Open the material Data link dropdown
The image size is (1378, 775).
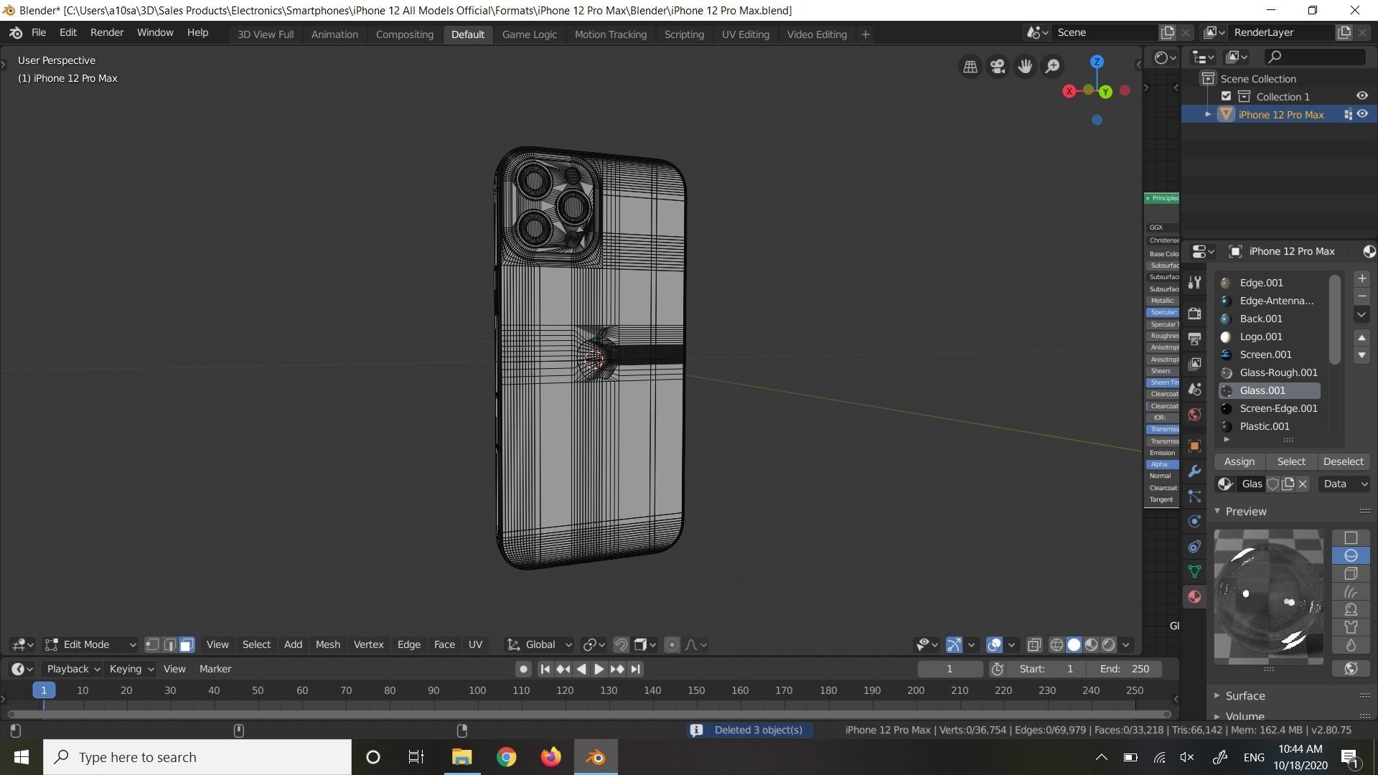tap(1344, 484)
